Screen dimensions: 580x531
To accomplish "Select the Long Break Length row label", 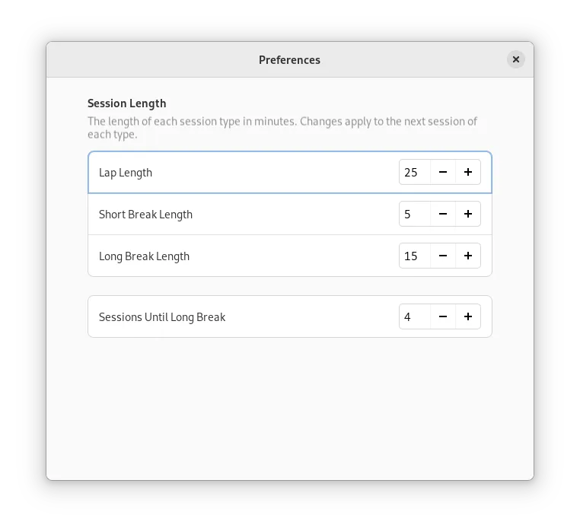I will [x=144, y=256].
